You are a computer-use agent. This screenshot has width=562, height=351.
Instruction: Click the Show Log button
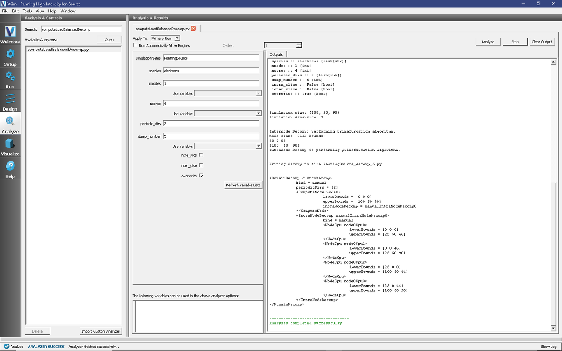(x=548, y=347)
